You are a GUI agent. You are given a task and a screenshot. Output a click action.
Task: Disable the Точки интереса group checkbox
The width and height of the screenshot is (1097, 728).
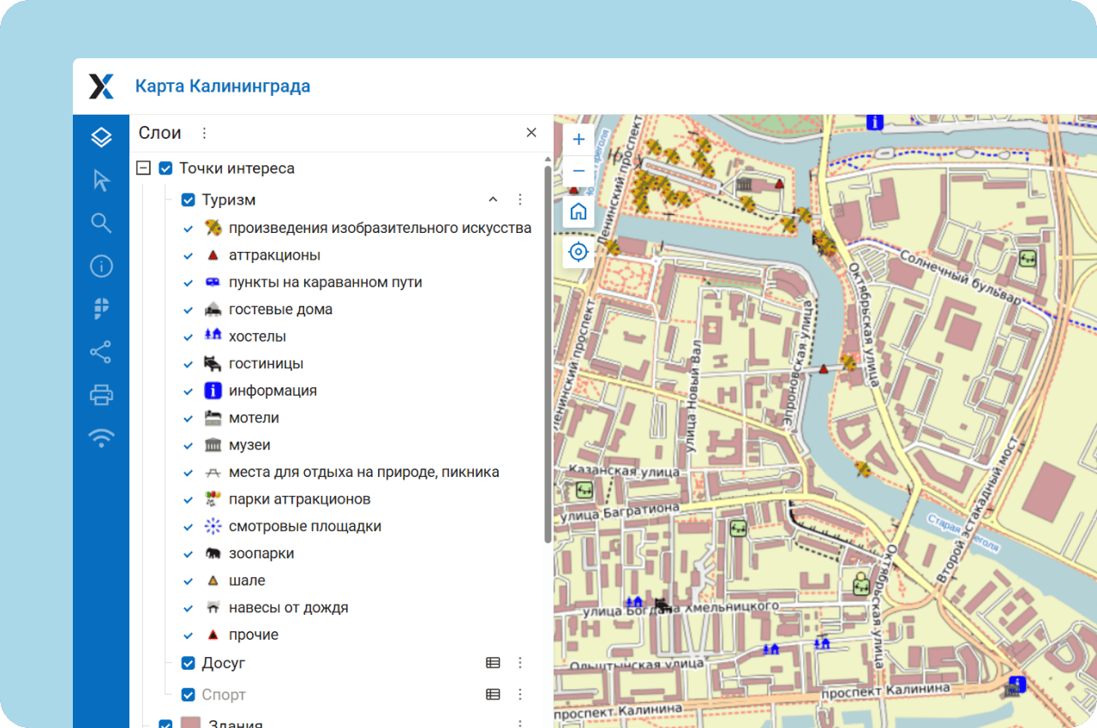tap(166, 169)
